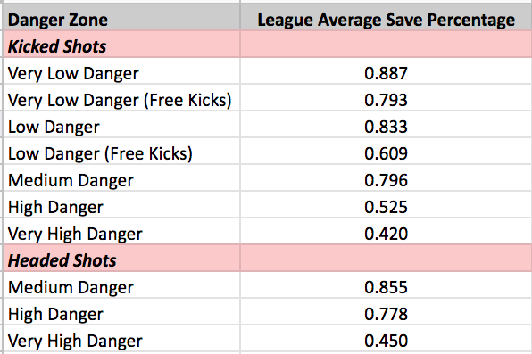This screenshot has width=532, height=354.
Task: Click the empty pink cell beside Headed Shots
Action: tap(387, 259)
